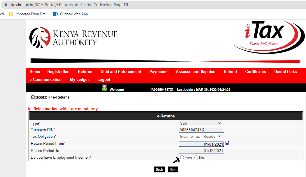Screen dimensions: 306x177
Task: Click the Return Period To date field
Action: [x=201, y=151]
